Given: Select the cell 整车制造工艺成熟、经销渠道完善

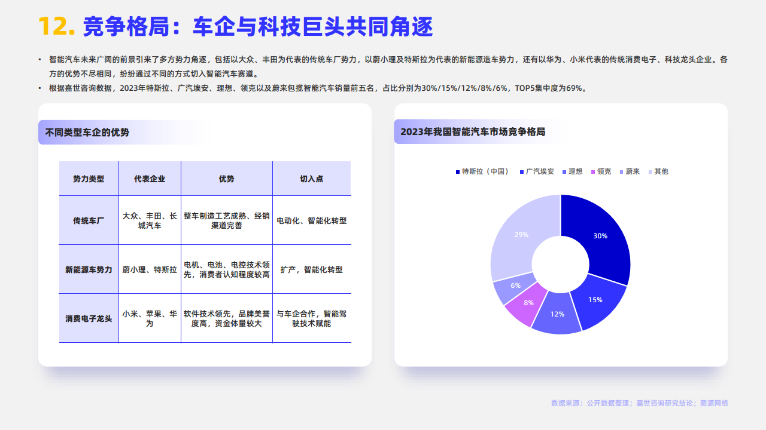Looking at the screenshot, I should (x=227, y=220).
